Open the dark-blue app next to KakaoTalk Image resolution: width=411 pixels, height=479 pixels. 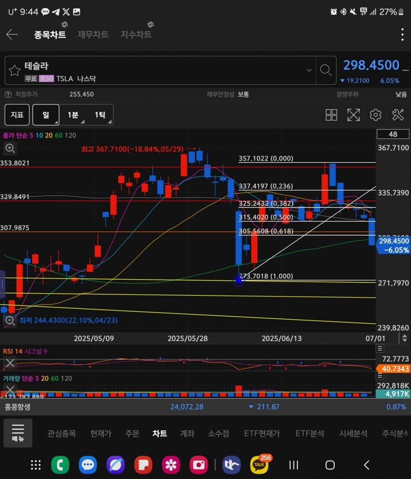coord(232,465)
